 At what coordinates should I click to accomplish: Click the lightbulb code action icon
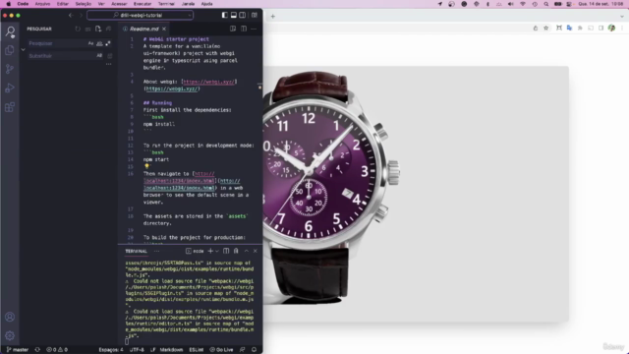click(146, 166)
